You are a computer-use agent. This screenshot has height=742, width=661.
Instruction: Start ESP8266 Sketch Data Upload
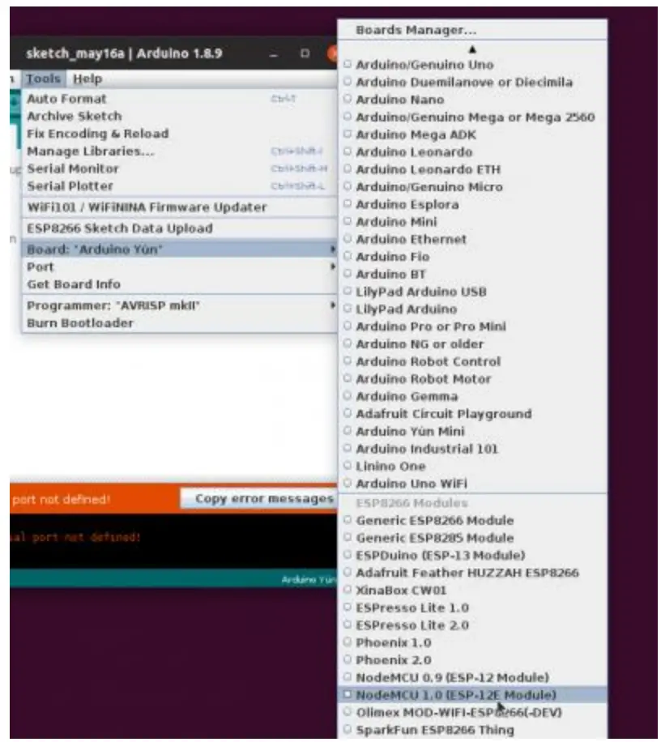(179, 228)
